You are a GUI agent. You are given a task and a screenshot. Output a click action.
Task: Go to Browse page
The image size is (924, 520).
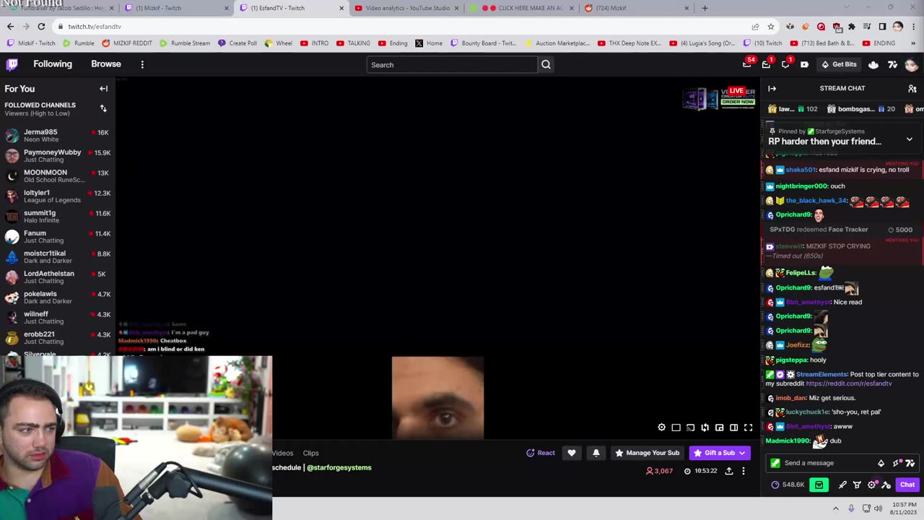click(106, 64)
